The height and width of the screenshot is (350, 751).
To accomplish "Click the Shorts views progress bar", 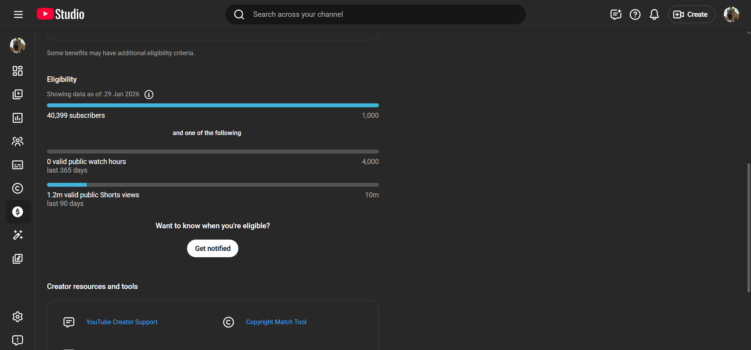I will (x=213, y=185).
